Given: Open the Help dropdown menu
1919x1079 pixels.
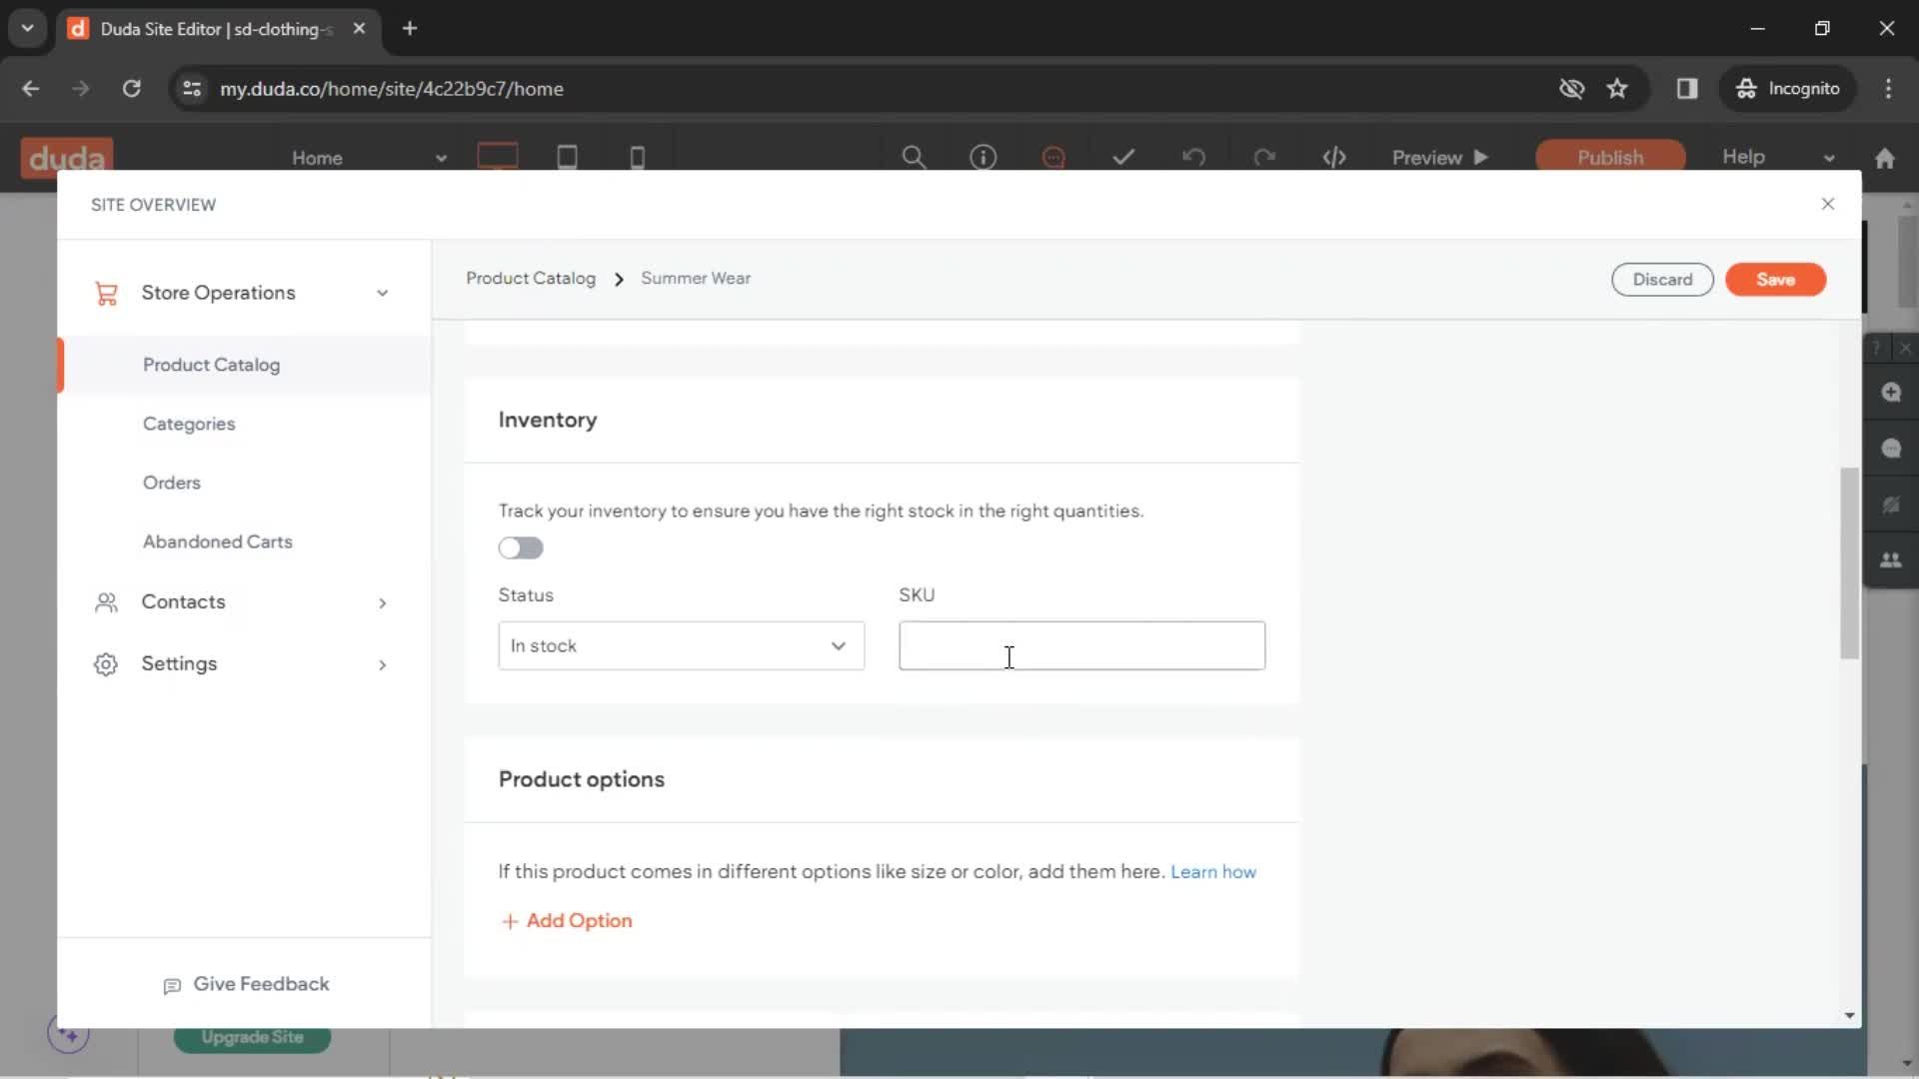Looking at the screenshot, I should 1778,157.
